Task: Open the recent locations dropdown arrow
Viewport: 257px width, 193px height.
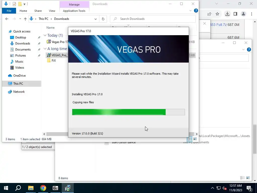Action: pos(20,19)
